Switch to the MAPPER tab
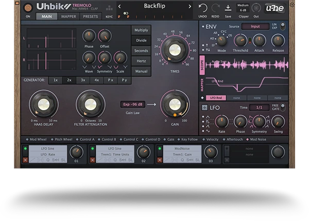 68,16
